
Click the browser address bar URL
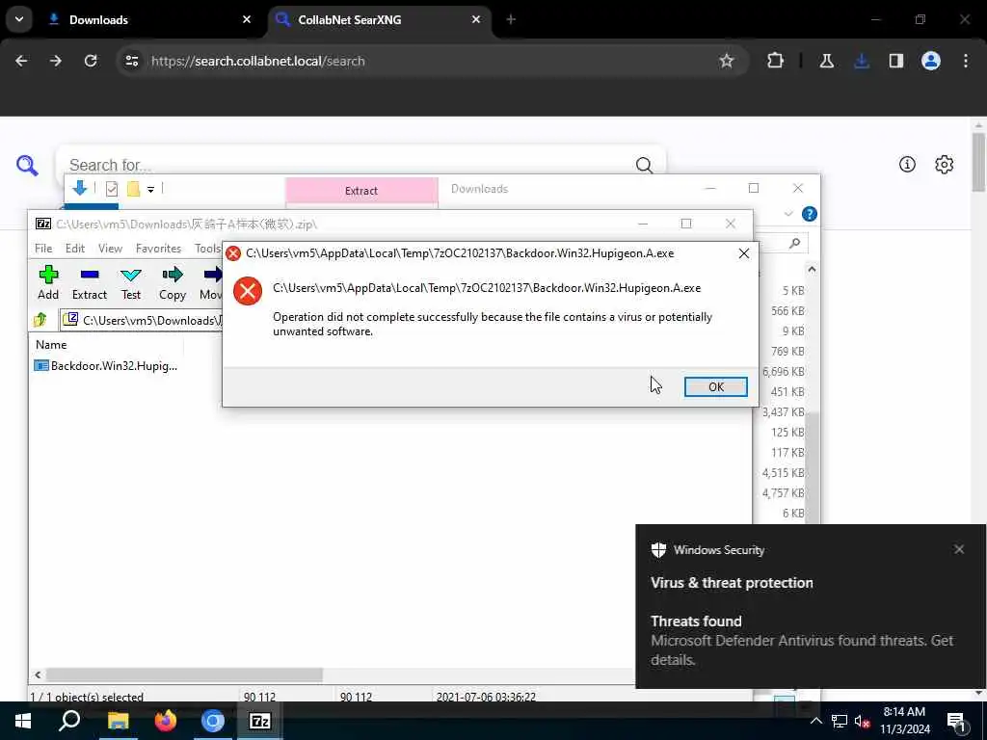(x=257, y=61)
